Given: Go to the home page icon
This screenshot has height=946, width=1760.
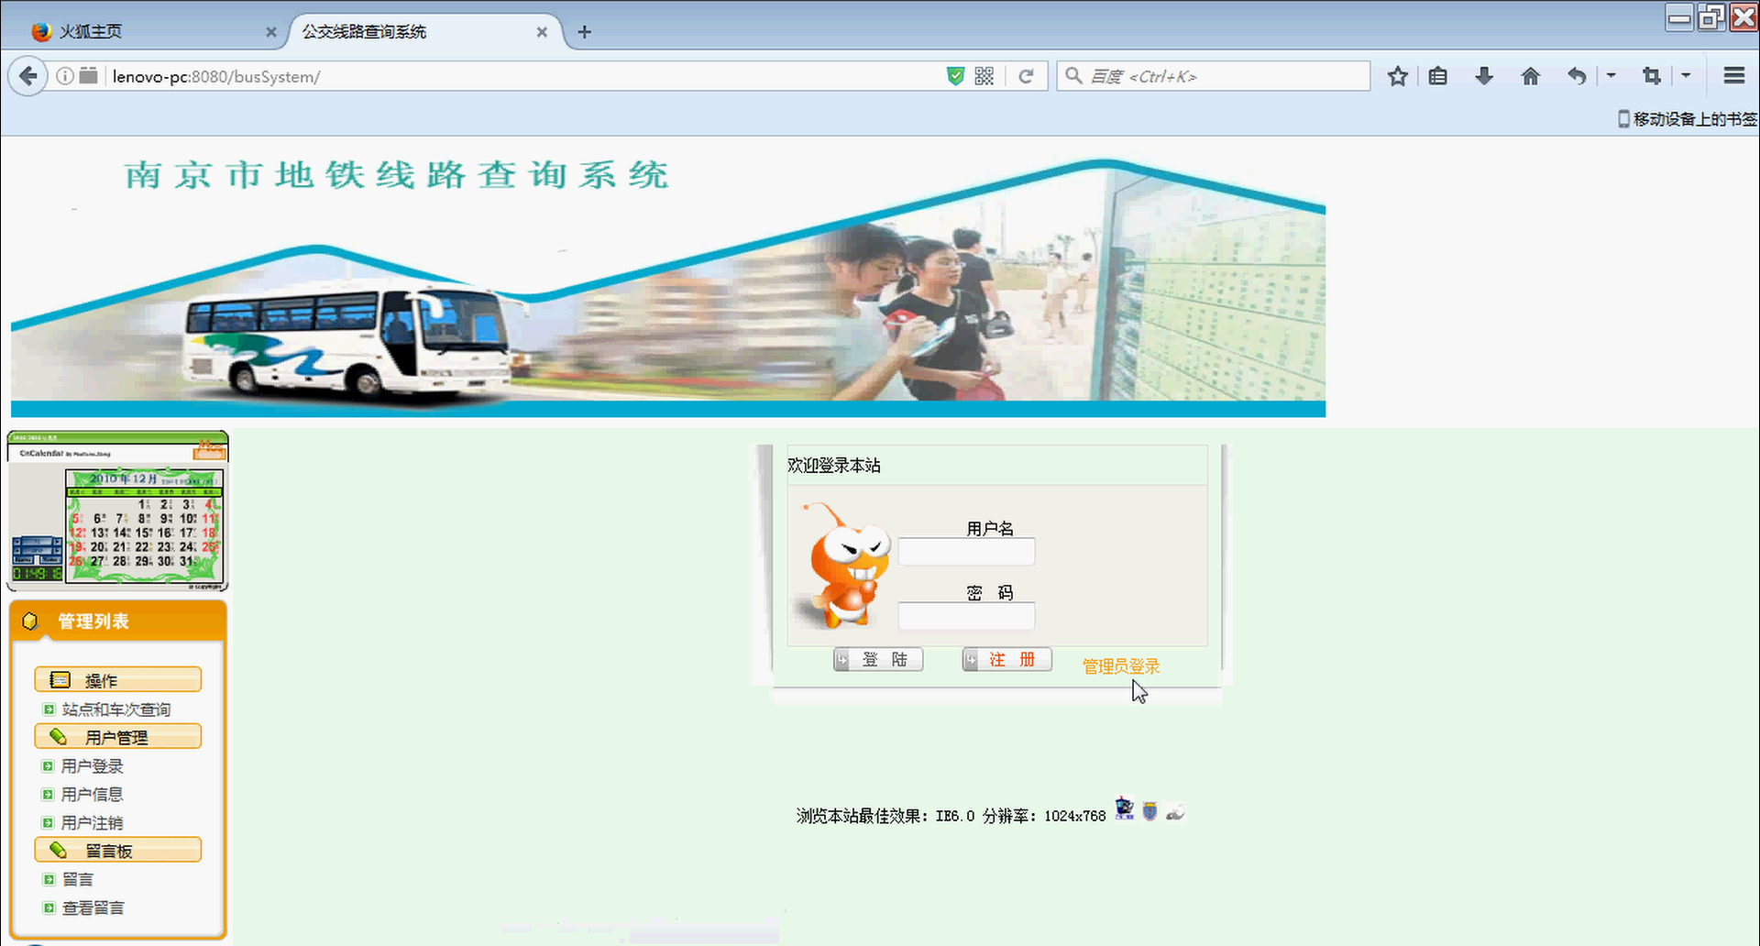Looking at the screenshot, I should 1531,76.
